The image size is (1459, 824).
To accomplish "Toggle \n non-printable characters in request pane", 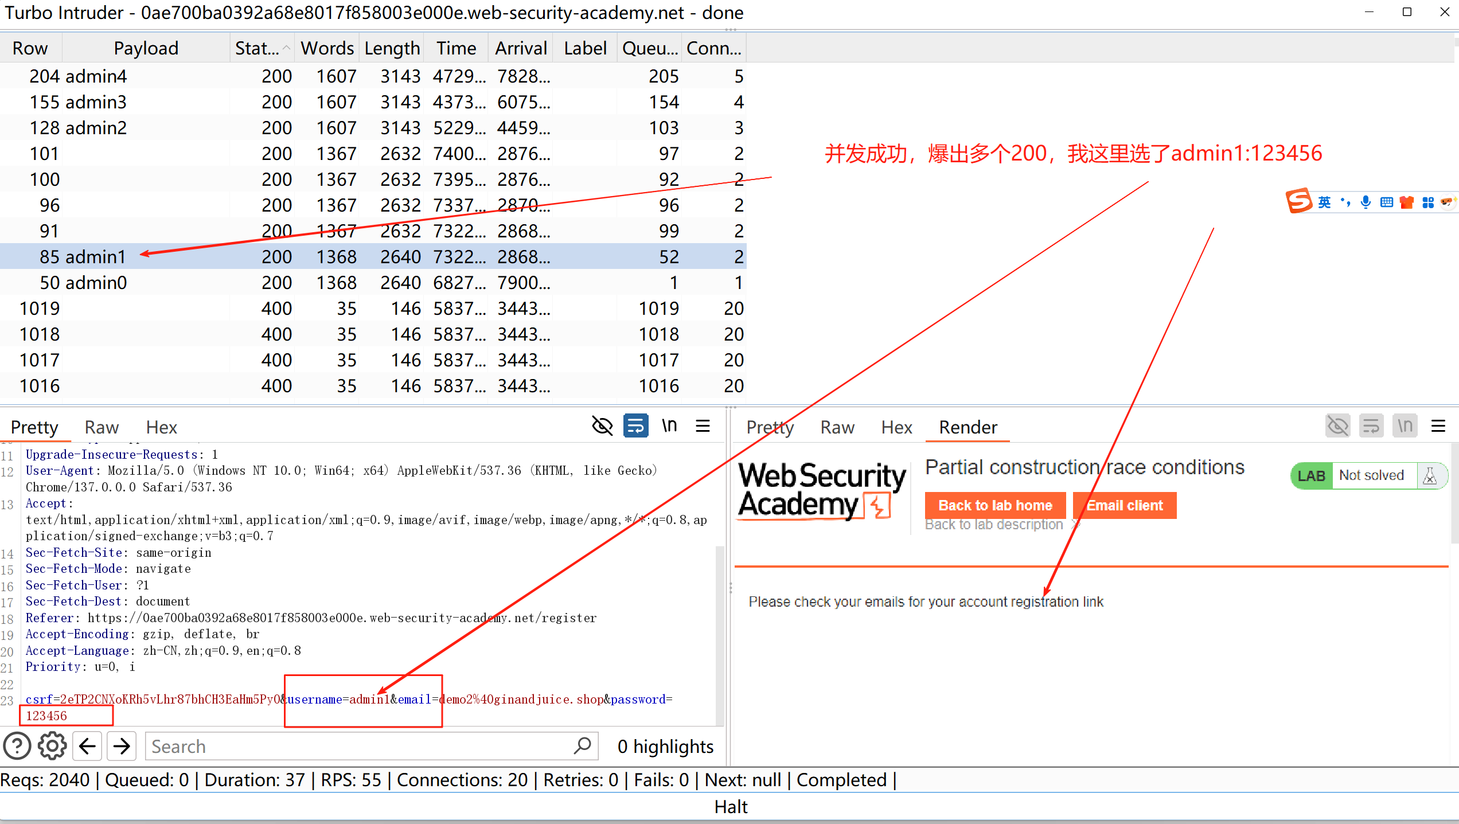I will pos(669,426).
